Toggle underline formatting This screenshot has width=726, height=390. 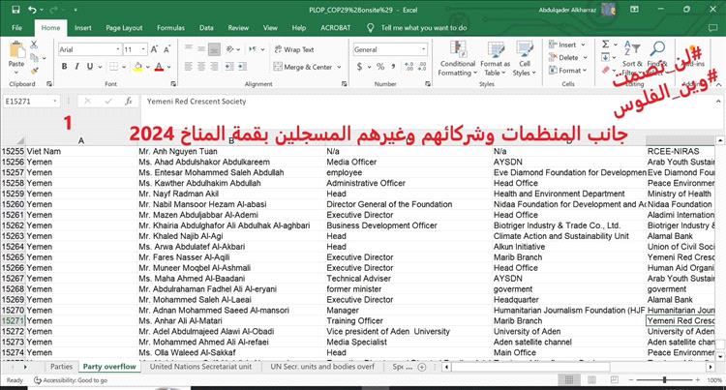pos(90,67)
